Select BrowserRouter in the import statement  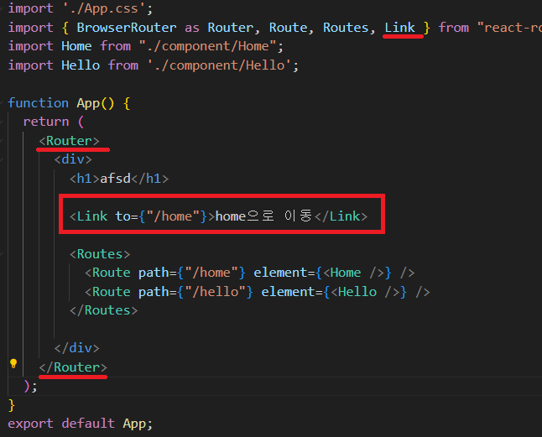(x=127, y=28)
